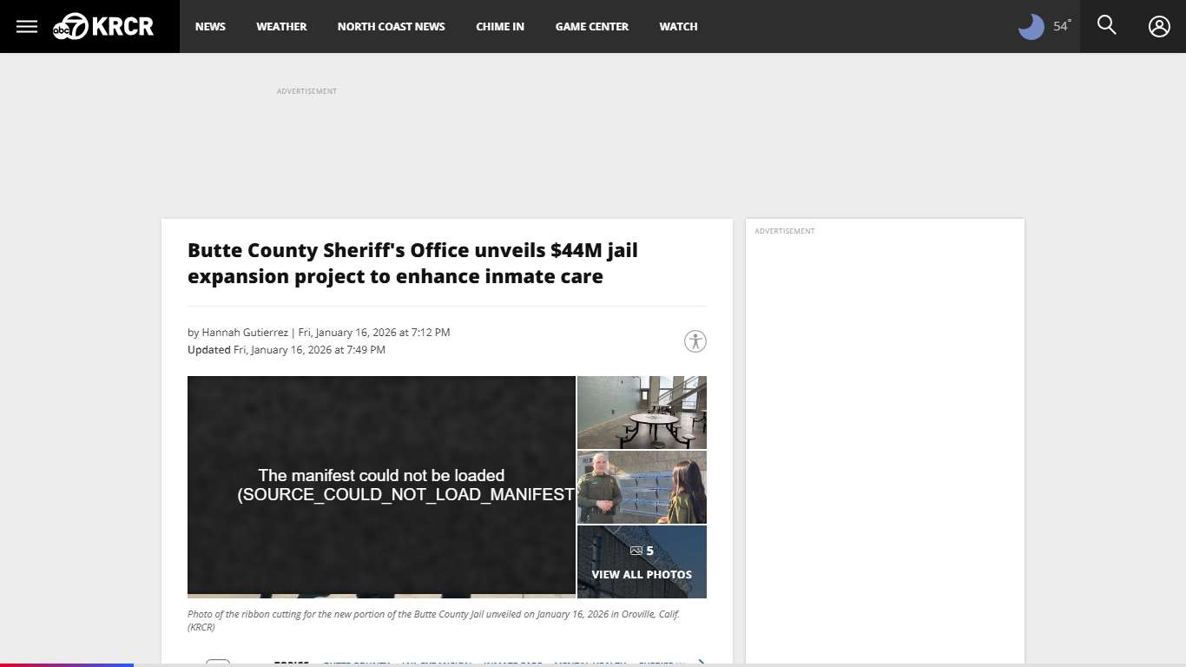
Task: Open NORTH COAST NEWS
Action: (x=391, y=26)
